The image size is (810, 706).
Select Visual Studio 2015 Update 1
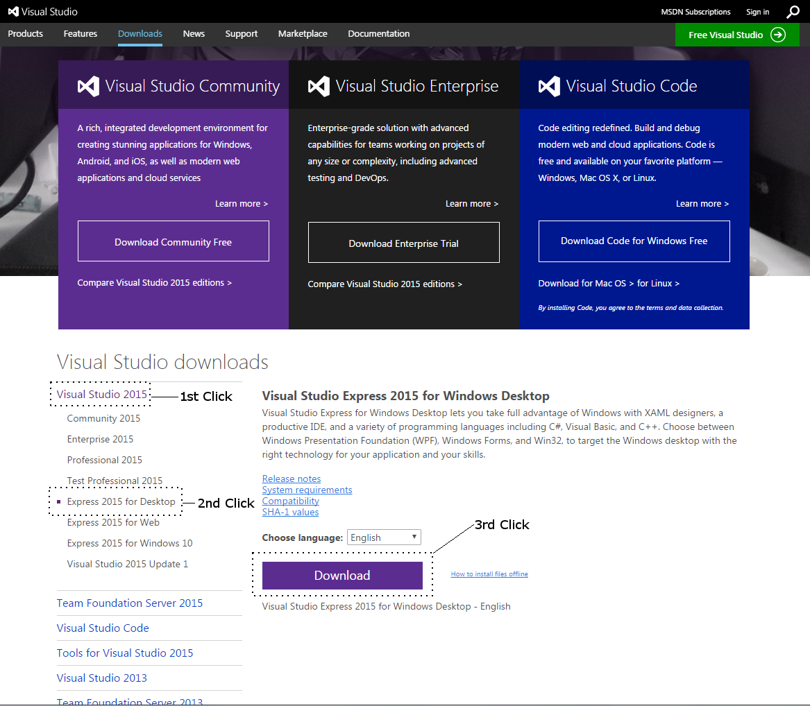coord(128,564)
